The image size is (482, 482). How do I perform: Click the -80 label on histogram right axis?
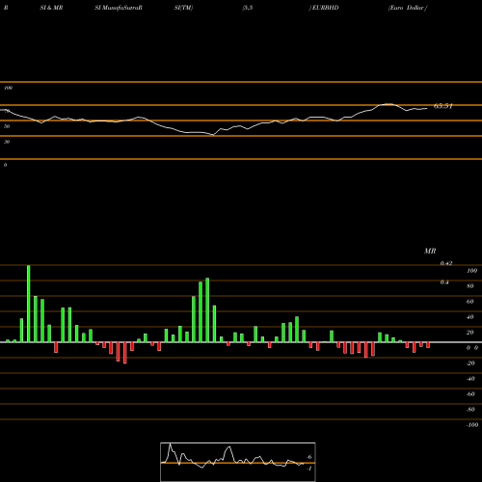pos(470,410)
